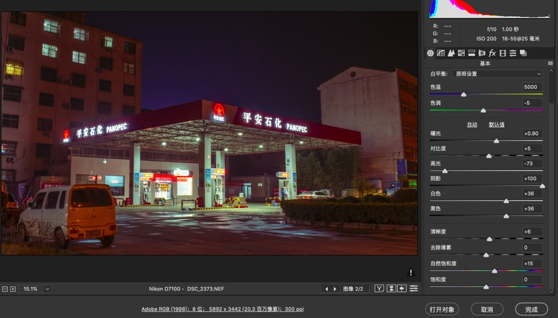The image size is (558, 318).
Task: Click the 去除薄雾 value field 0
Action: click(532, 247)
